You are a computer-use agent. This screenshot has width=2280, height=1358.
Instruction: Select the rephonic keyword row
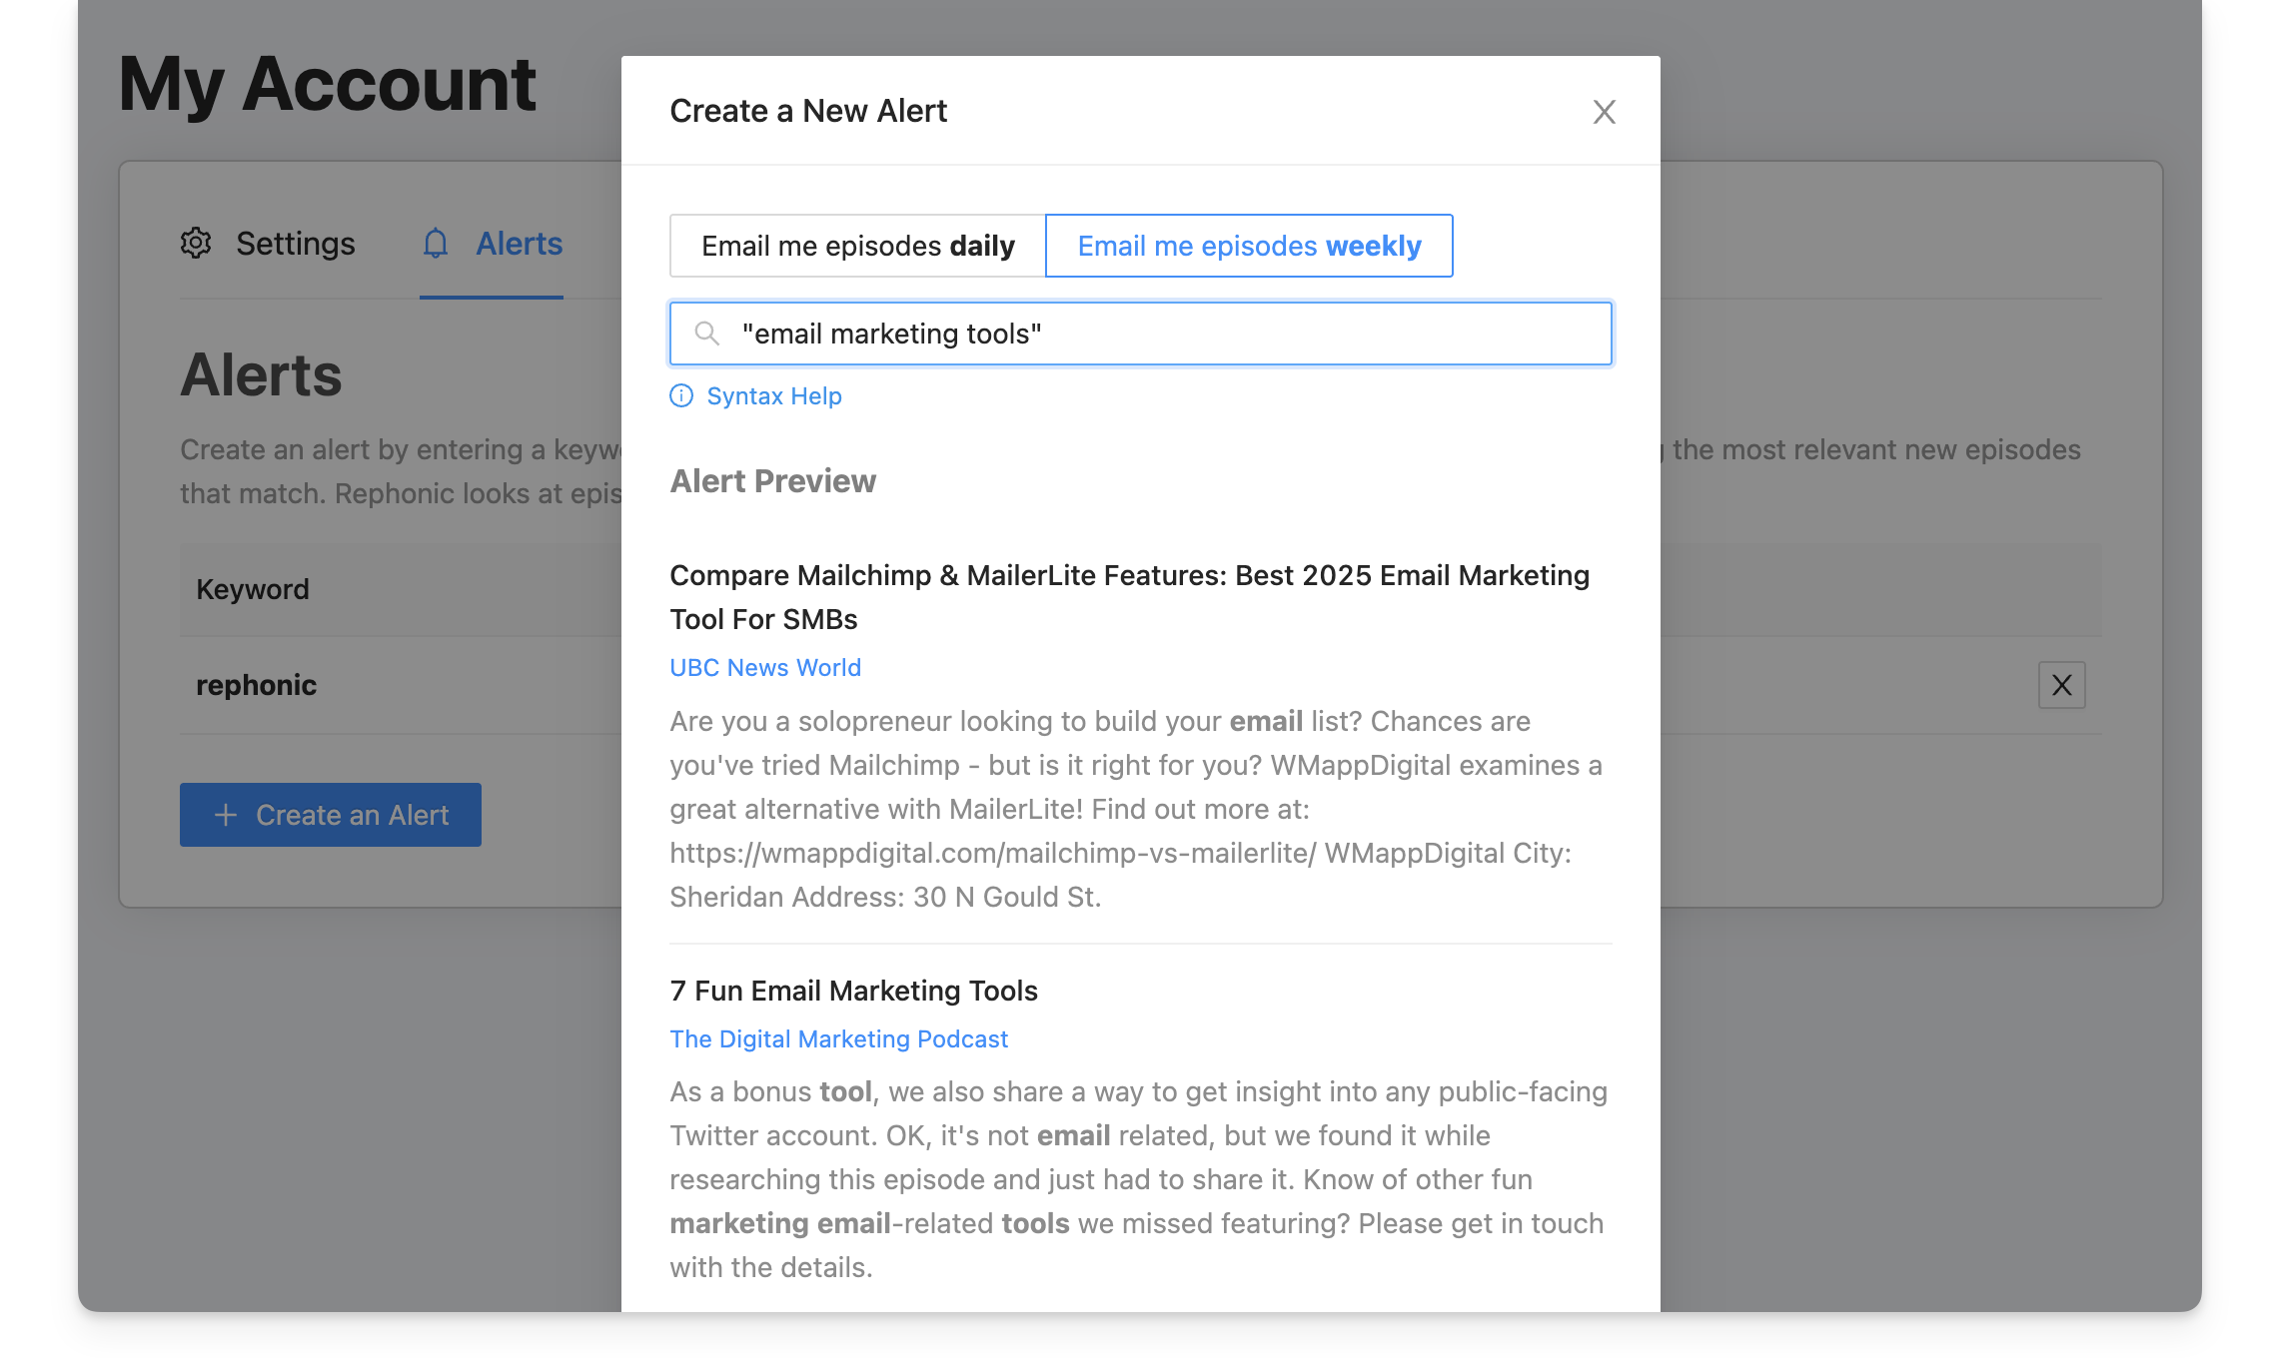256,685
